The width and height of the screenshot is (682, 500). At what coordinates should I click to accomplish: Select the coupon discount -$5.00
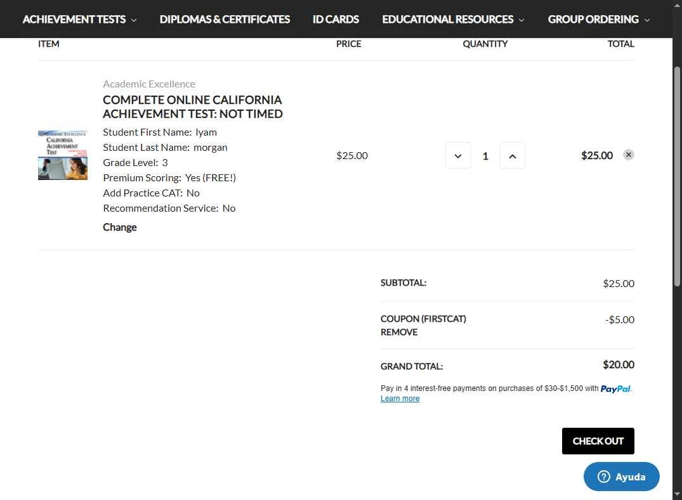(x=619, y=320)
